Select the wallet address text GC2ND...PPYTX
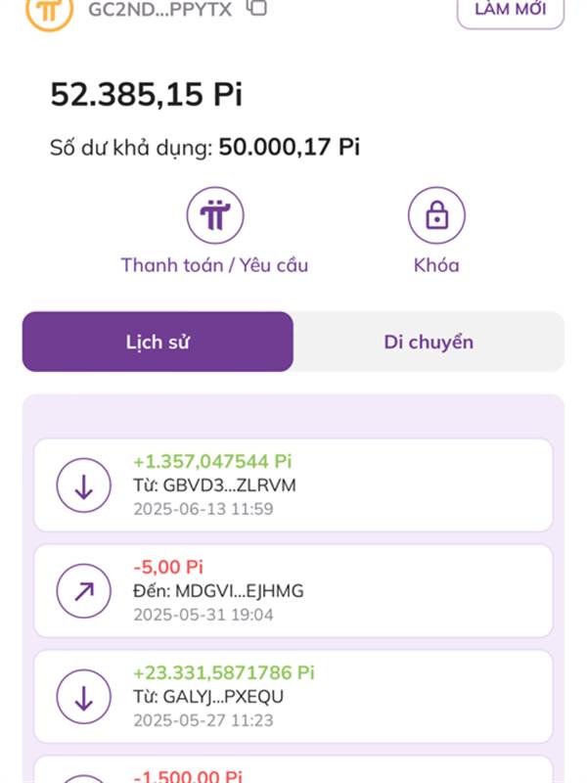Image resolution: width=587 pixels, height=783 pixels. [159, 9]
